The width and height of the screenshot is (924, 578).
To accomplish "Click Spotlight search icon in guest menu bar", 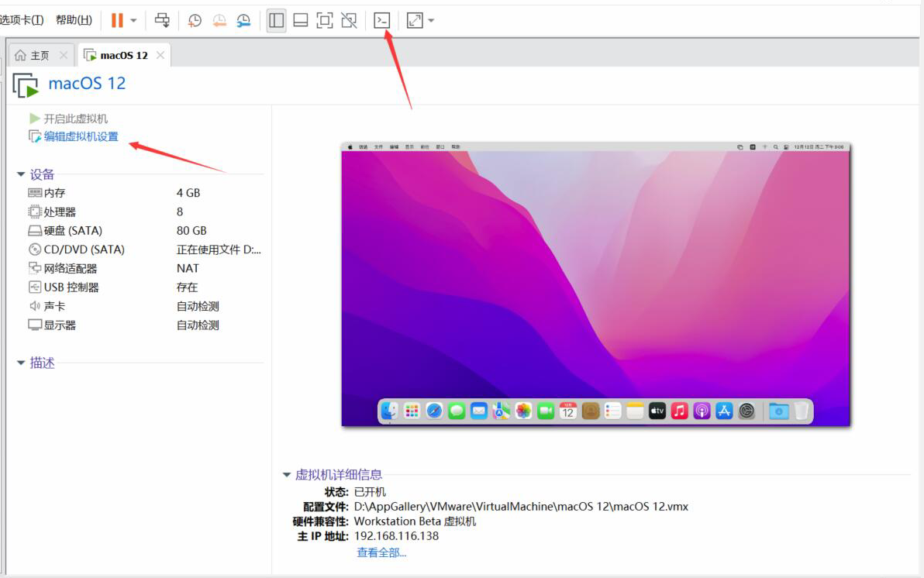I will 775,146.
